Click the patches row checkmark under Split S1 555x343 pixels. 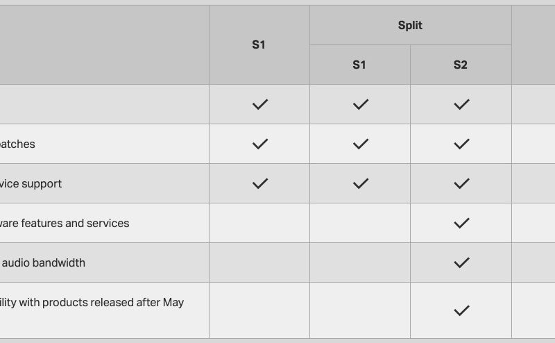pyautogui.click(x=360, y=144)
